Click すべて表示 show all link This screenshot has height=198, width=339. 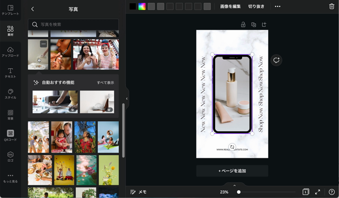[x=105, y=83]
